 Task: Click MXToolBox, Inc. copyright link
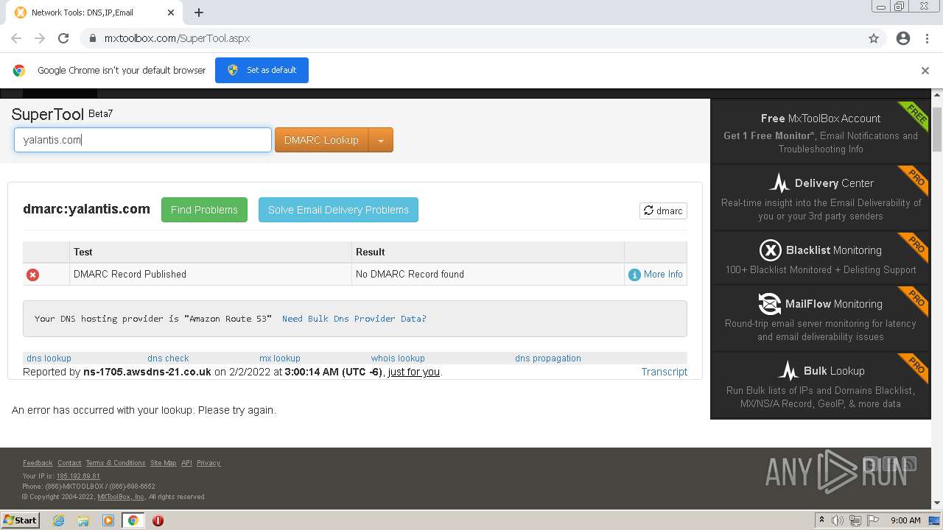pos(122,497)
